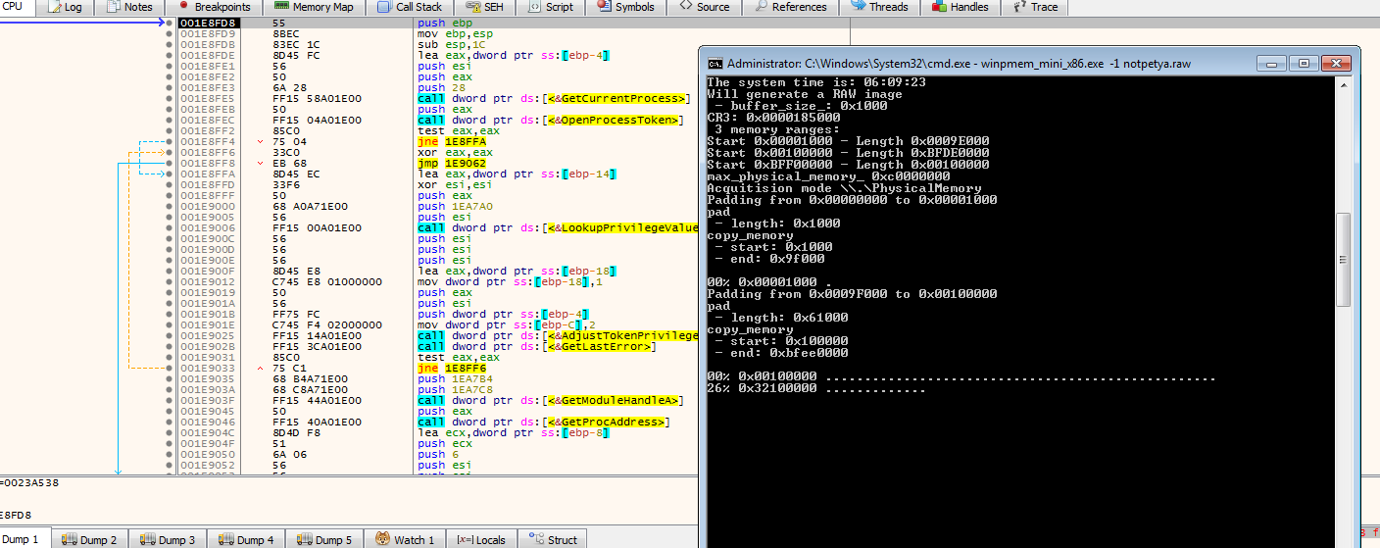Open the Dump 5 tab
The height and width of the screenshot is (548, 1380).
pyautogui.click(x=324, y=539)
